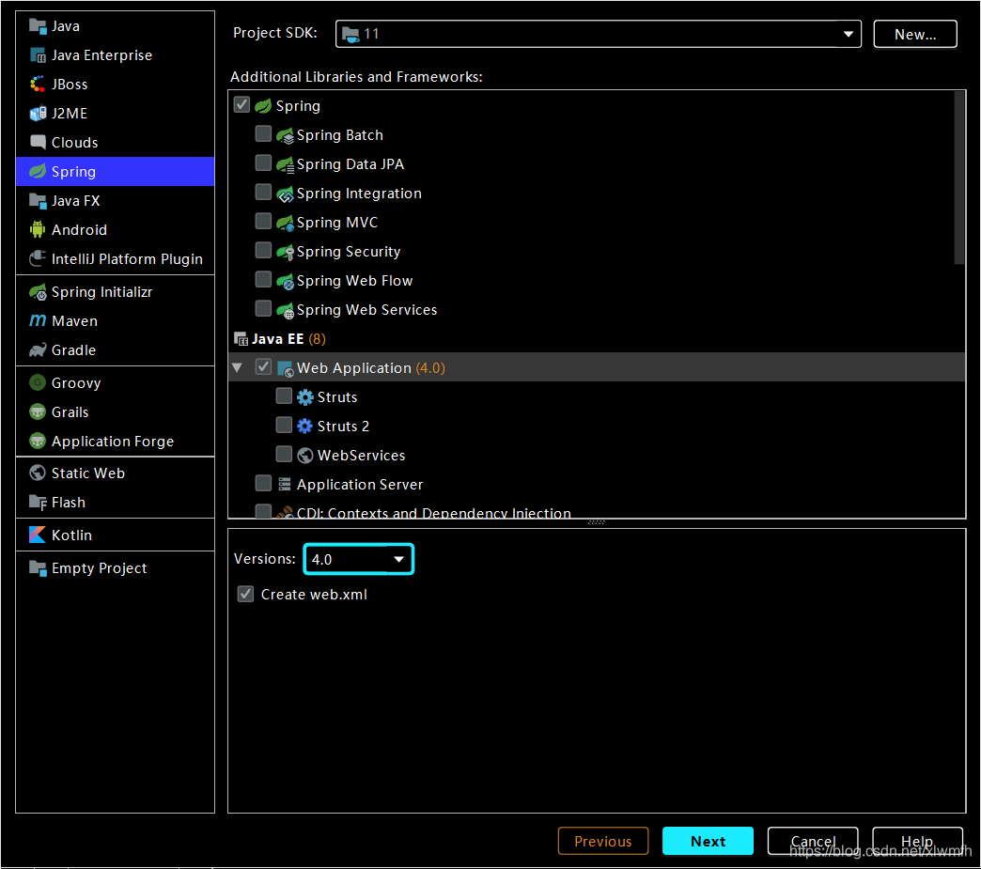981x869 pixels.
Task: Open Help for the wizard
Action: point(917,842)
